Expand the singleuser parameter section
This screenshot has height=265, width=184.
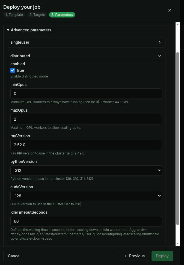pyautogui.click(x=86, y=42)
